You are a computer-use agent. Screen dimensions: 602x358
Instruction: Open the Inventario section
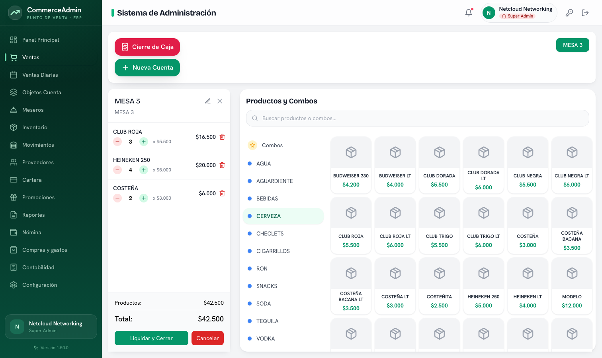[51, 127]
